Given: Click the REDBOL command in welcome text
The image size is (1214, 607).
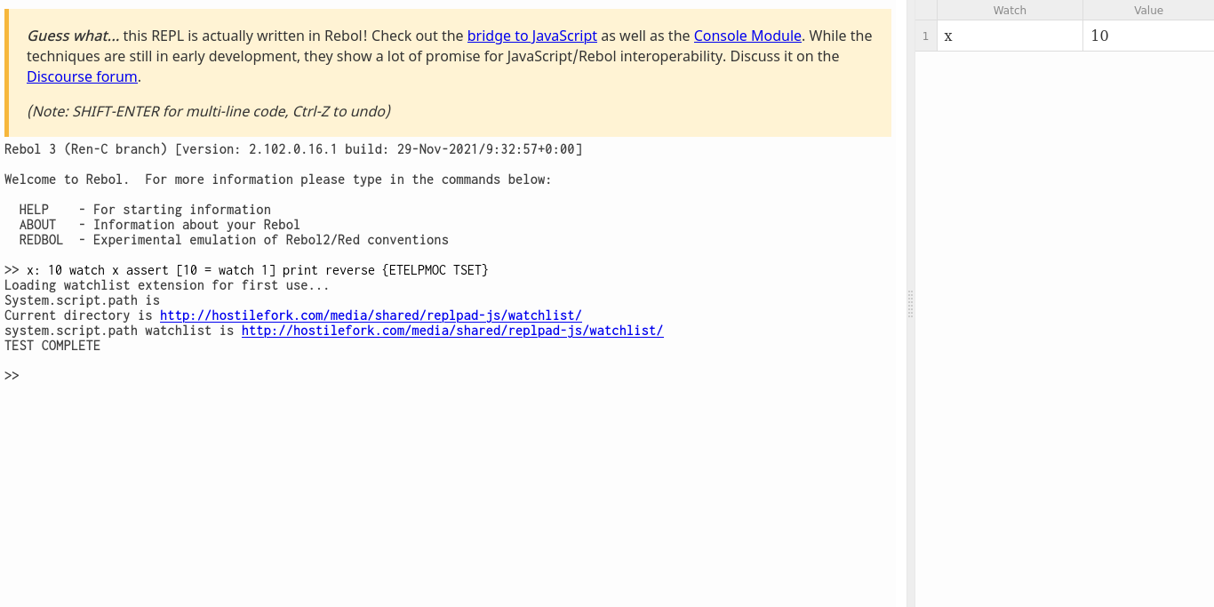Looking at the screenshot, I should (x=41, y=240).
